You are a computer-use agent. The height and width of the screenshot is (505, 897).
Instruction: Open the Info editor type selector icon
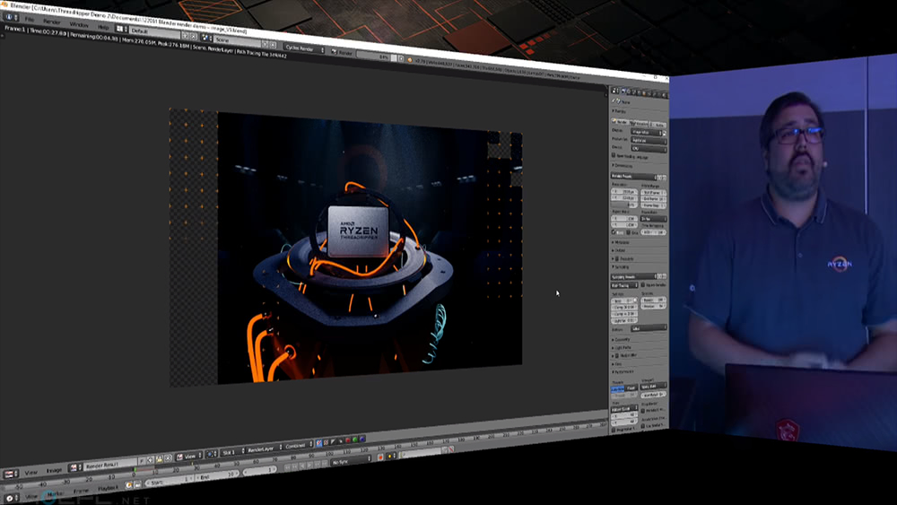pos(12,17)
